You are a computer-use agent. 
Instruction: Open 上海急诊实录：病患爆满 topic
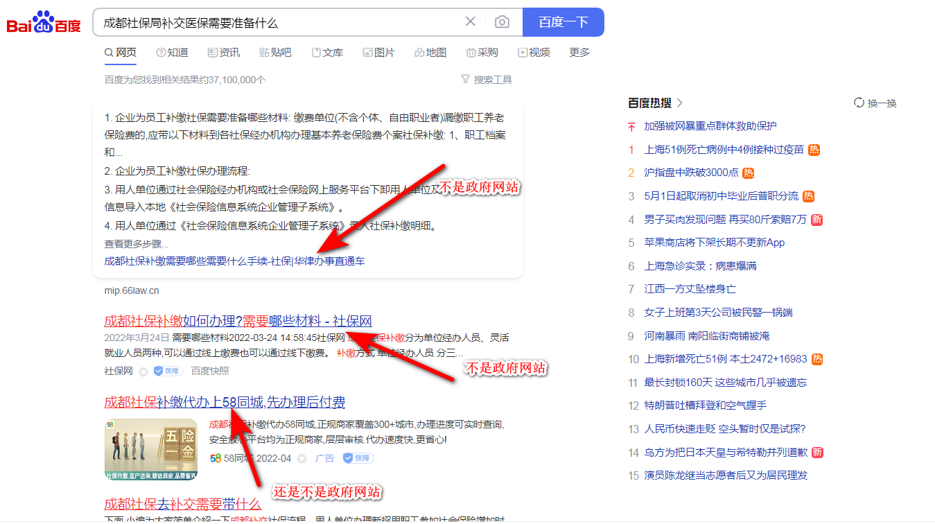[x=701, y=266]
